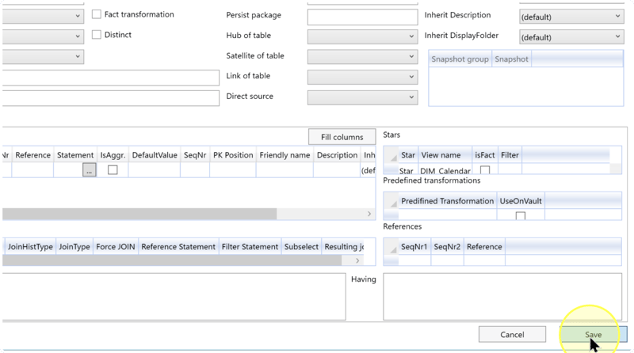Screen dimensions: 634x353
Task: Click the columns grid horizontal scrollbar thumb
Action: [139, 214]
